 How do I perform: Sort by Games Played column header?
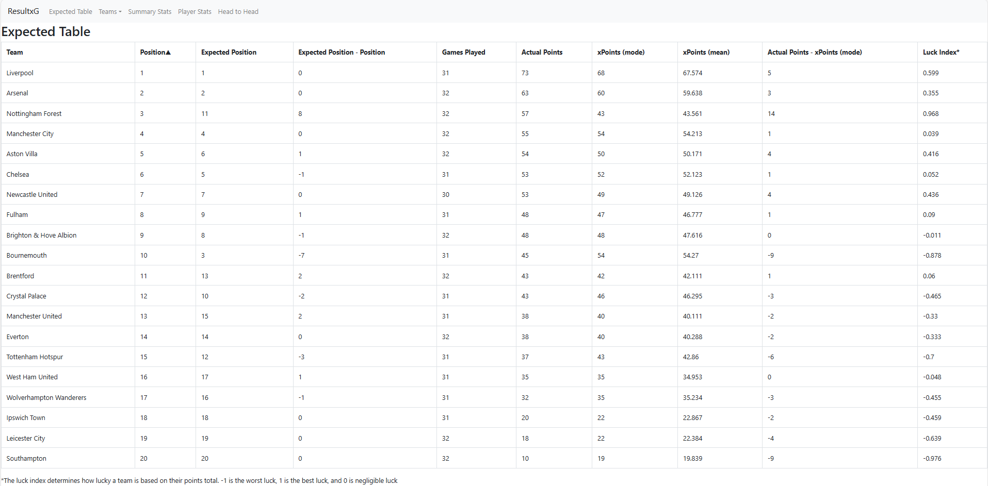[463, 52]
